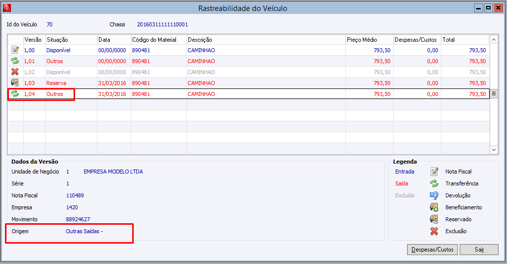Image resolution: width=507 pixels, height=264 pixels.
Task: Click vehicle Id value 70
Action: (x=50, y=24)
